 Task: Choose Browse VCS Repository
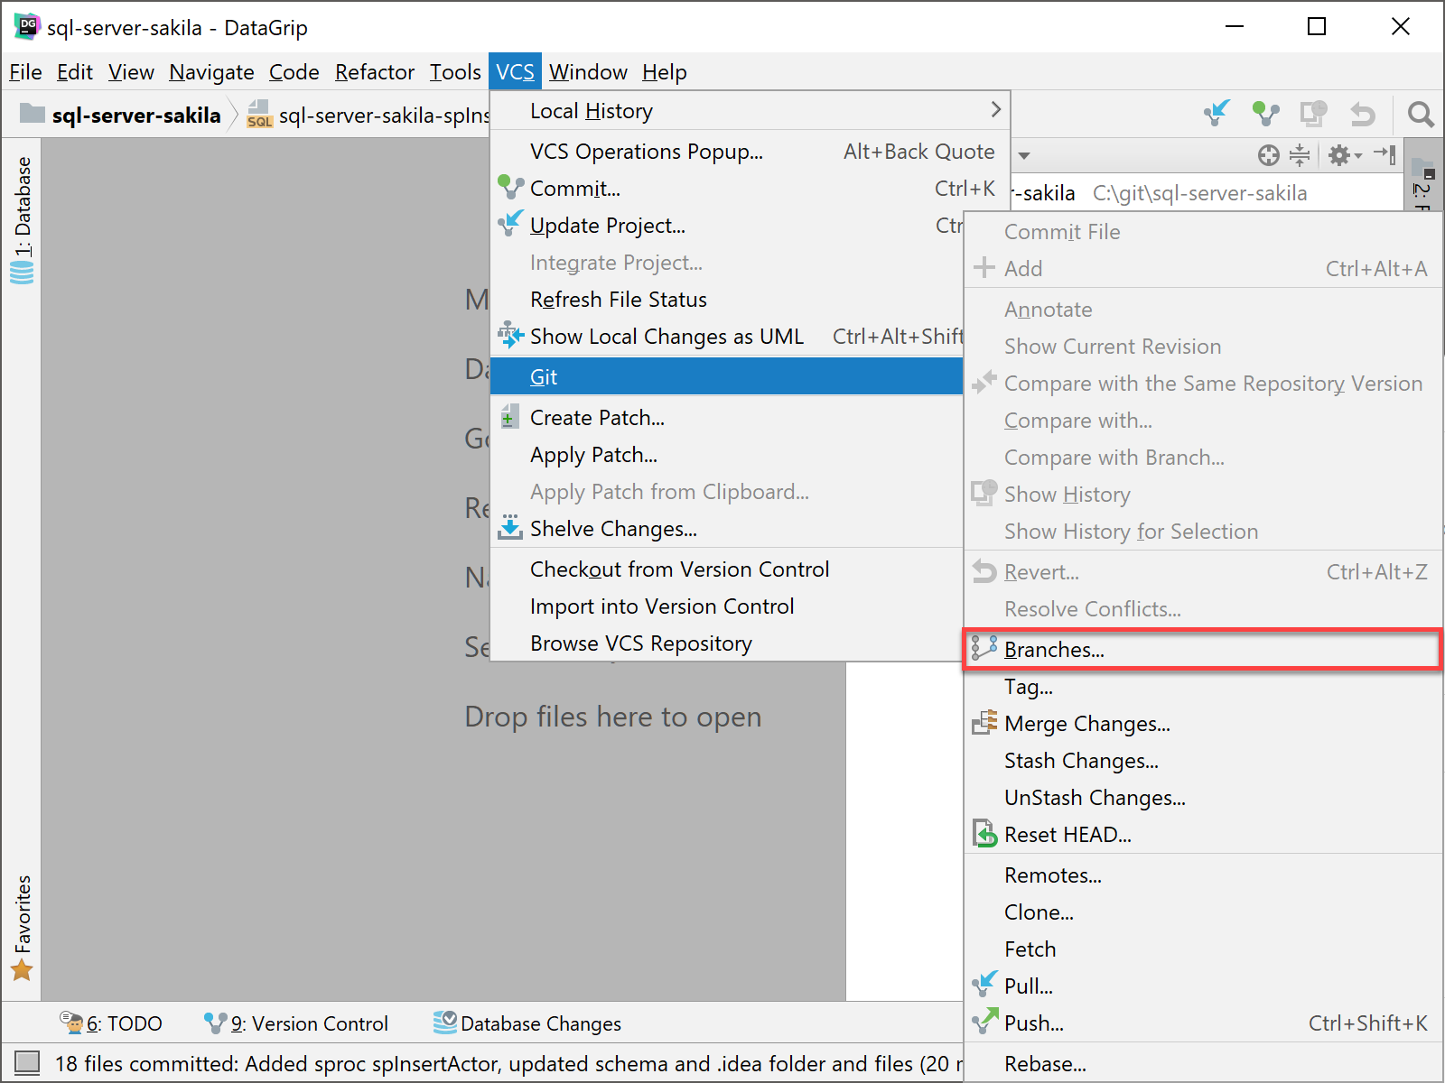pyautogui.click(x=727, y=643)
